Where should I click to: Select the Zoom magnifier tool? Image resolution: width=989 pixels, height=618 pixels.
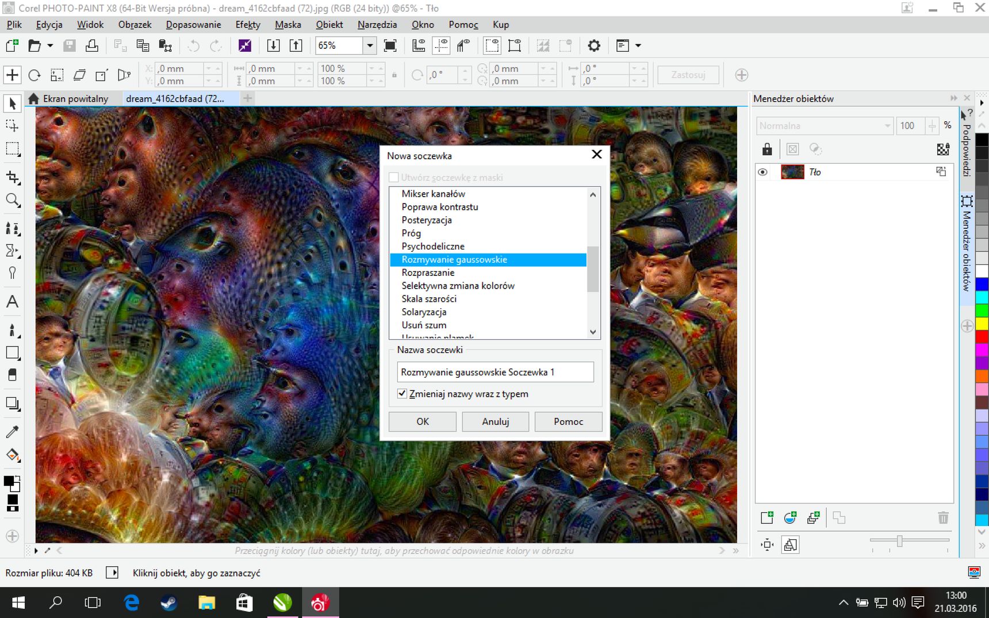(12, 200)
